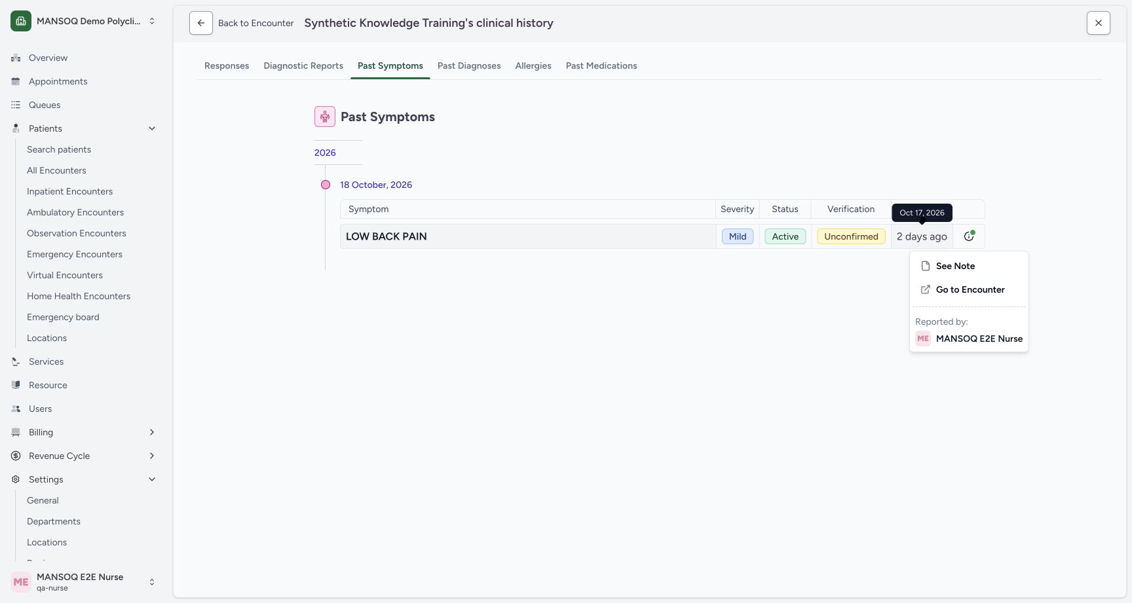The image size is (1132, 603).
Task: Click the Revenue Cycle dollar icon
Action: coord(16,456)
